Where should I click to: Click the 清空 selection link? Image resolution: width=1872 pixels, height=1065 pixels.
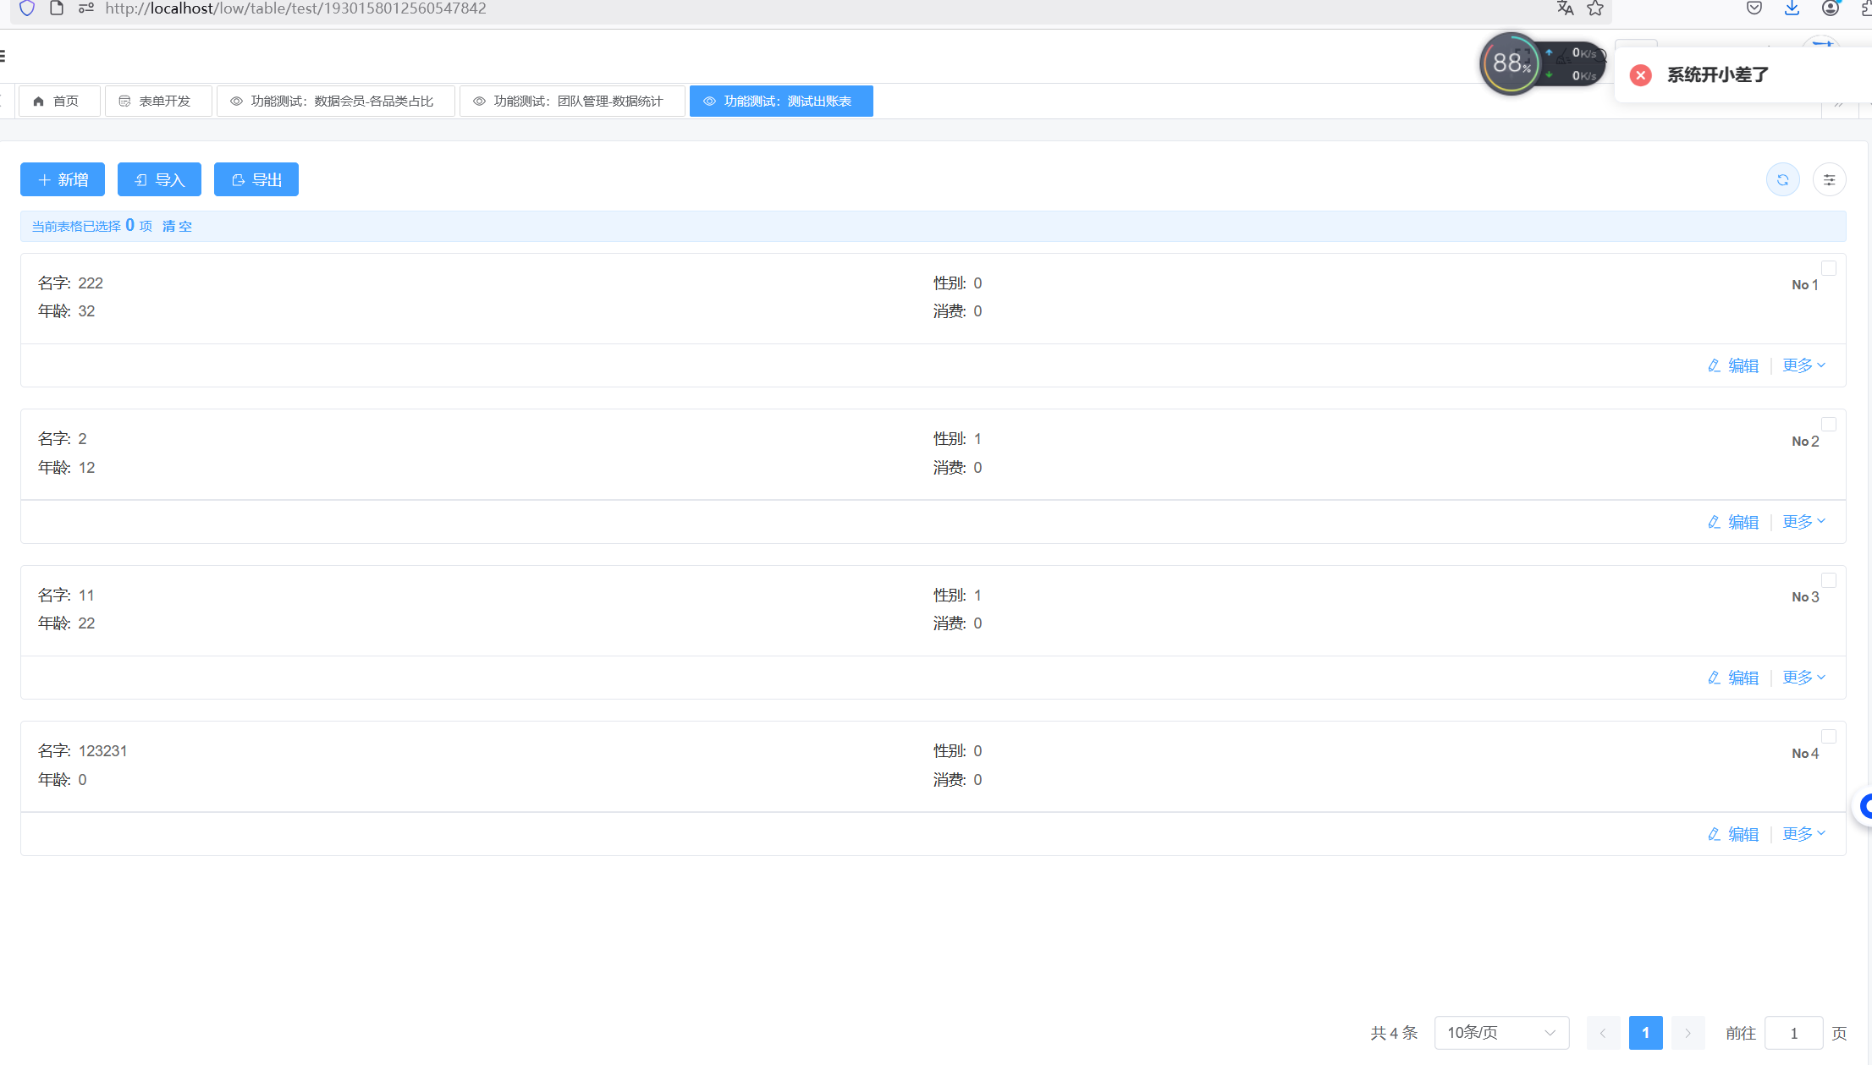tap(177, 226)
